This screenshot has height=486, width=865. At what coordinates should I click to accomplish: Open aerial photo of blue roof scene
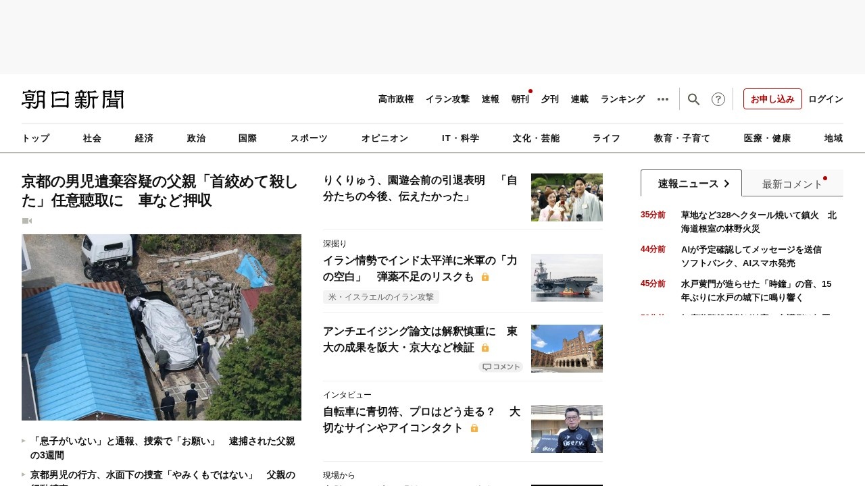pyautogui.click(x=162, y=327)
